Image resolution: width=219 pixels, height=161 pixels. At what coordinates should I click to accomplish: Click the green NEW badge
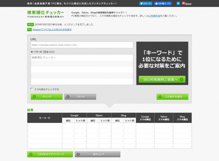tap(30, 25)
